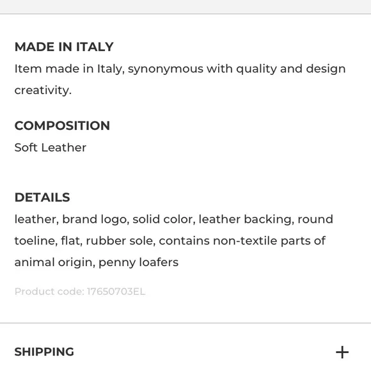Screen dimensions: 371x371
Task: Click the word 'creativity.' in description
Action: click(43, 90)
